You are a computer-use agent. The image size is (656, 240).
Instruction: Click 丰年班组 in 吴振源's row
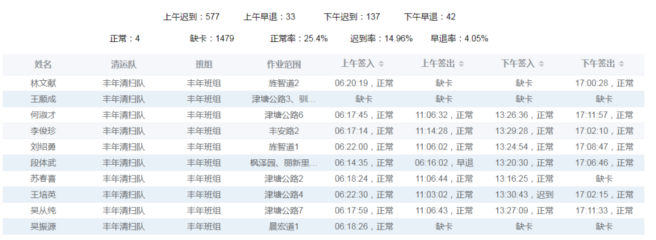pyautogui.click(x=203, y=226)
